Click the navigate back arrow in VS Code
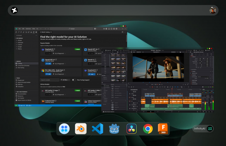The width and height of the screenshot is (226, 146). point(45,29)
